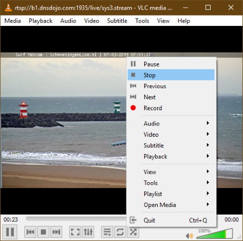Select Quit in the context menu
243x241 pixels.
(x=171, y=220)
